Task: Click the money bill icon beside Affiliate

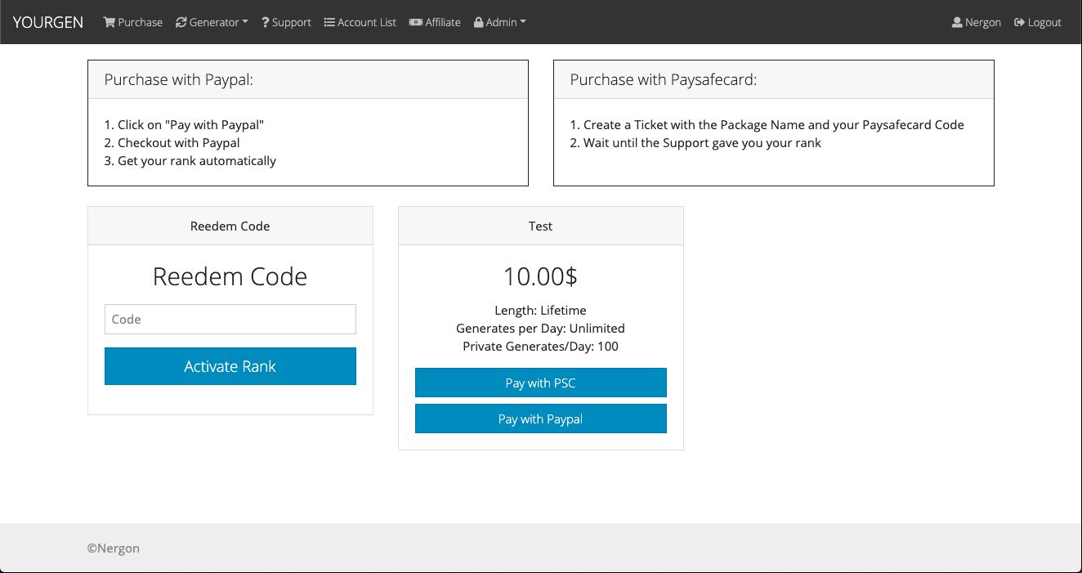Action: [416, 22]
